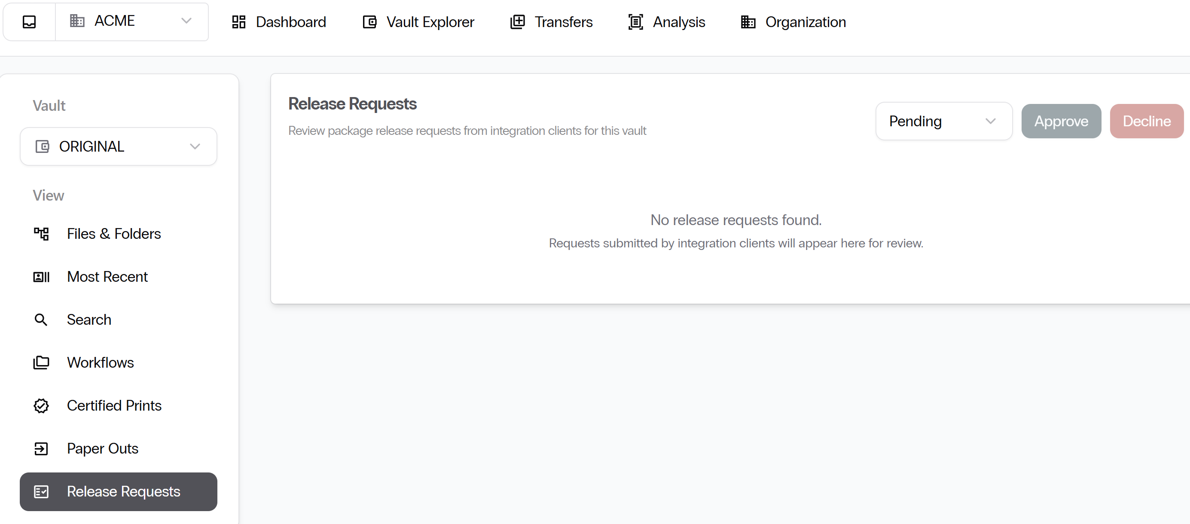
Task: Click the Release Requests panel heading
Action: point(352,104)
